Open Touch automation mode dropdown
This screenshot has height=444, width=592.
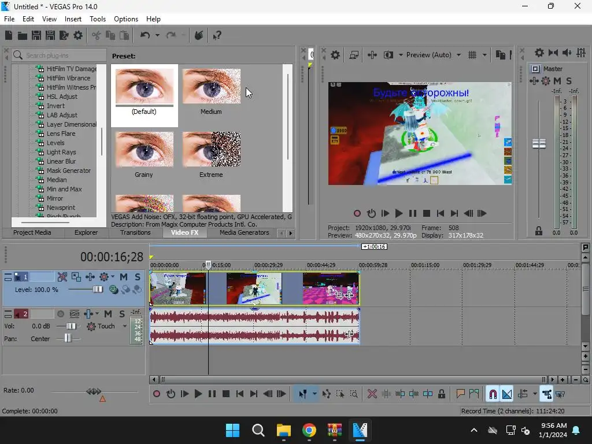pyautogui.click(x=125, y=326)
